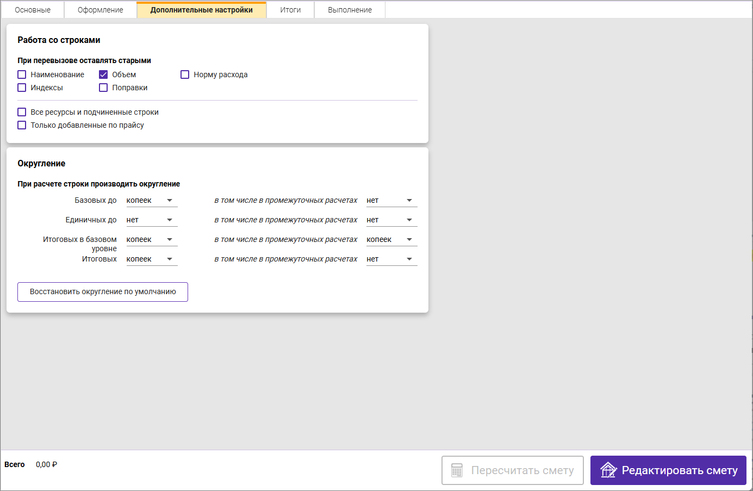Tick the Норму расхода checkbox

[x=185, y=74]
